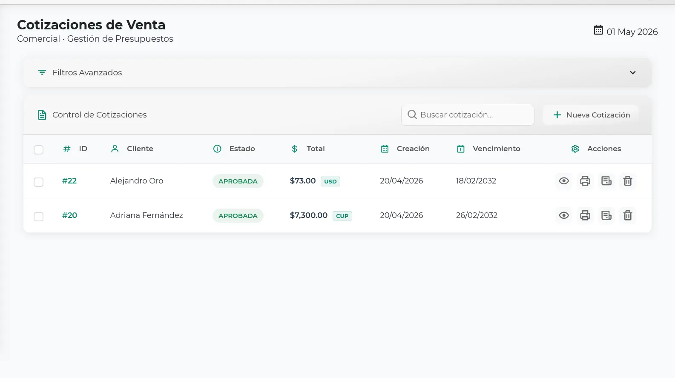Click the search magnifier icon
Image resolution: width=675 pixels, height=378 pixels.
click(412, 115)
